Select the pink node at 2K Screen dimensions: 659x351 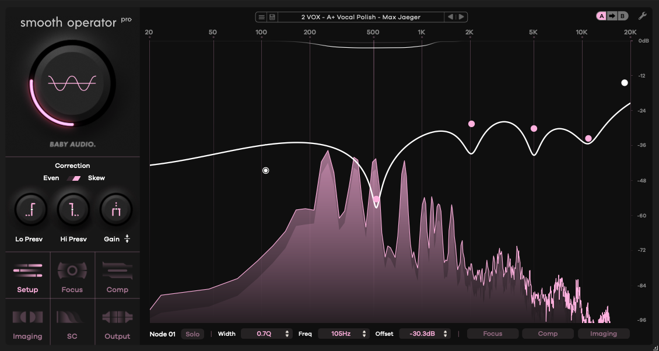point(472,124)
